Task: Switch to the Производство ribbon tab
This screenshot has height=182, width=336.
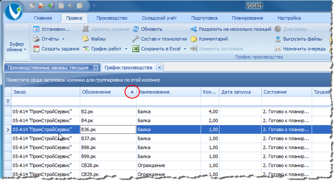Action: (x=112, y=18)
